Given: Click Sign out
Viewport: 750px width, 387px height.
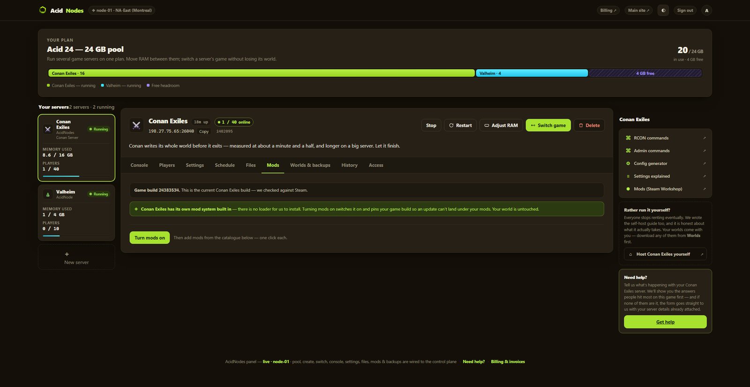Looking at the screenshot, I should point(685,10).
